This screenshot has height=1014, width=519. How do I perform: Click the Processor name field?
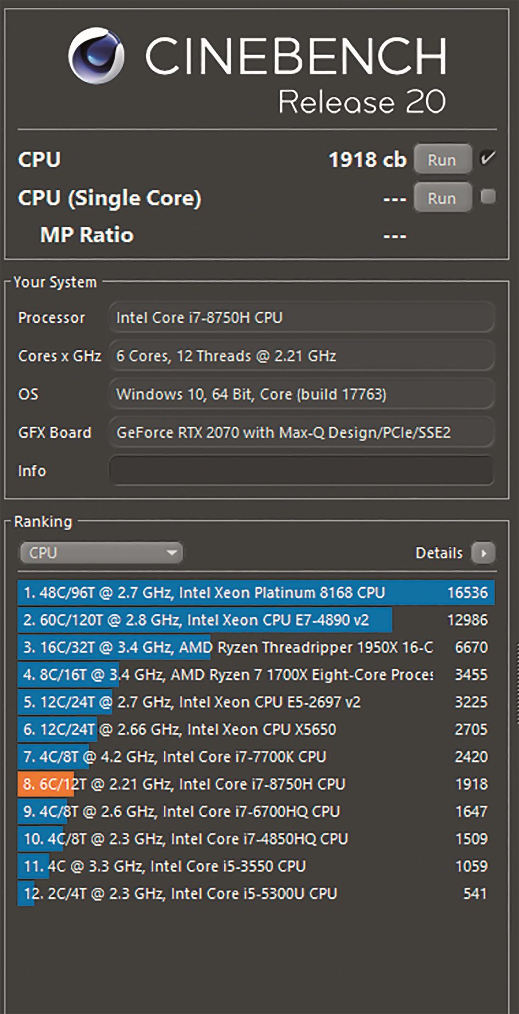(301, 317)
